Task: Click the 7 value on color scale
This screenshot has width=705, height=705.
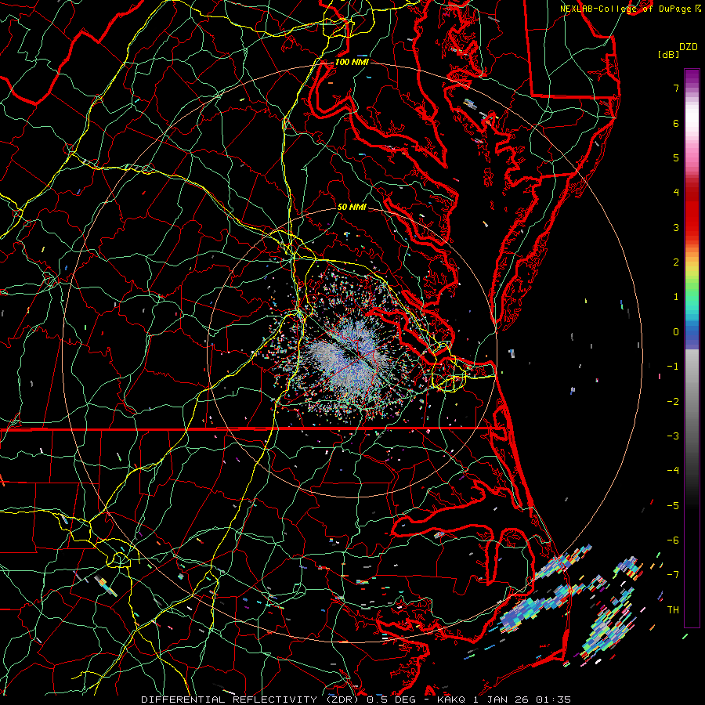Action: (x=676, y=88)
